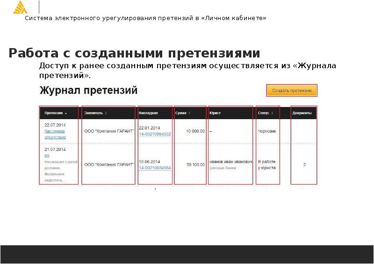Click the В работе у юриста status
374x264 pixels.
[x=266, y=164]
